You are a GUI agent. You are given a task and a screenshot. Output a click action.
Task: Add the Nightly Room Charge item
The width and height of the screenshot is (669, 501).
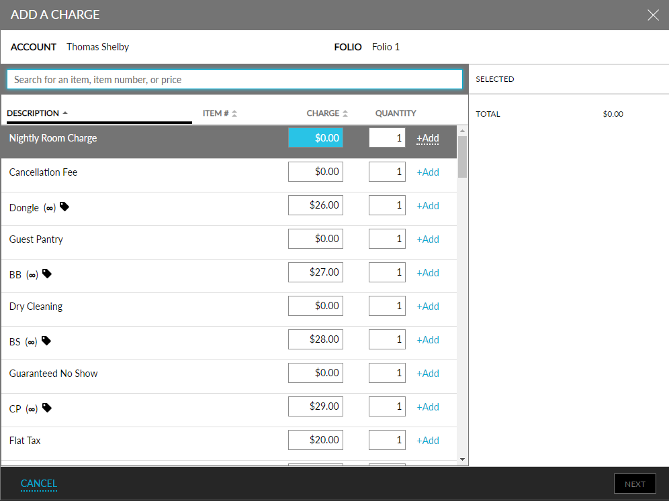click(x=427, y=139)
